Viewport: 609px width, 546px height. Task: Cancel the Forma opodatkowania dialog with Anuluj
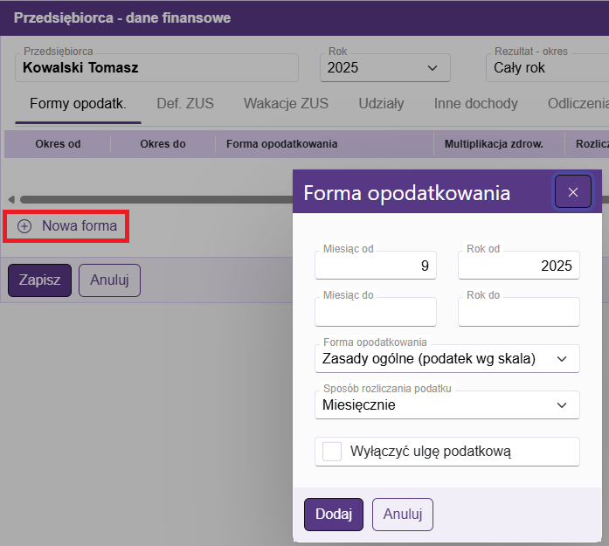[x=403, y=515]
